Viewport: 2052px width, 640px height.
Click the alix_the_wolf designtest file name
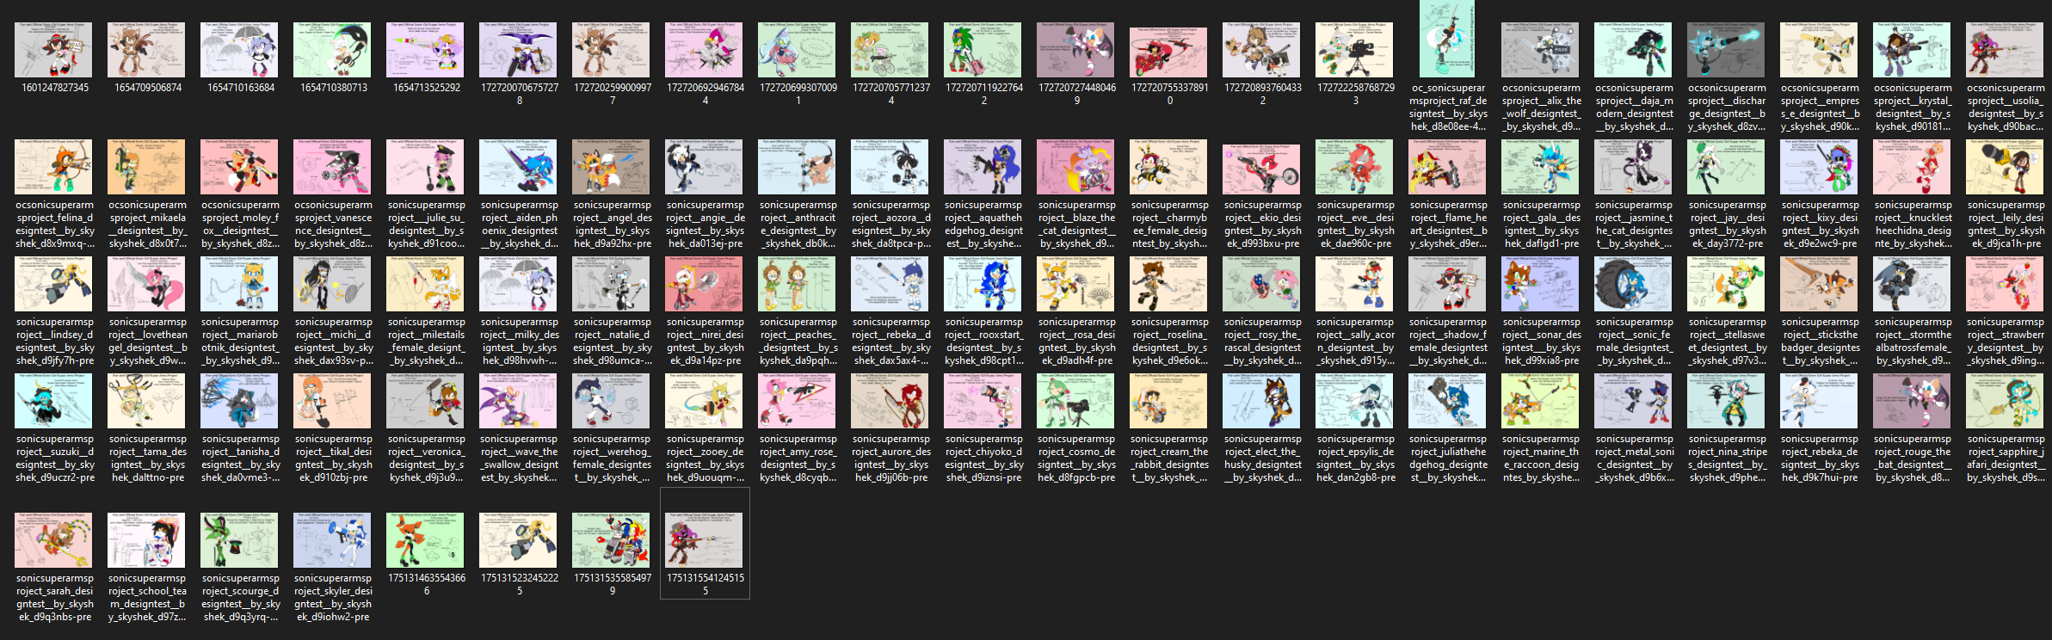[x=1542, y=107]
